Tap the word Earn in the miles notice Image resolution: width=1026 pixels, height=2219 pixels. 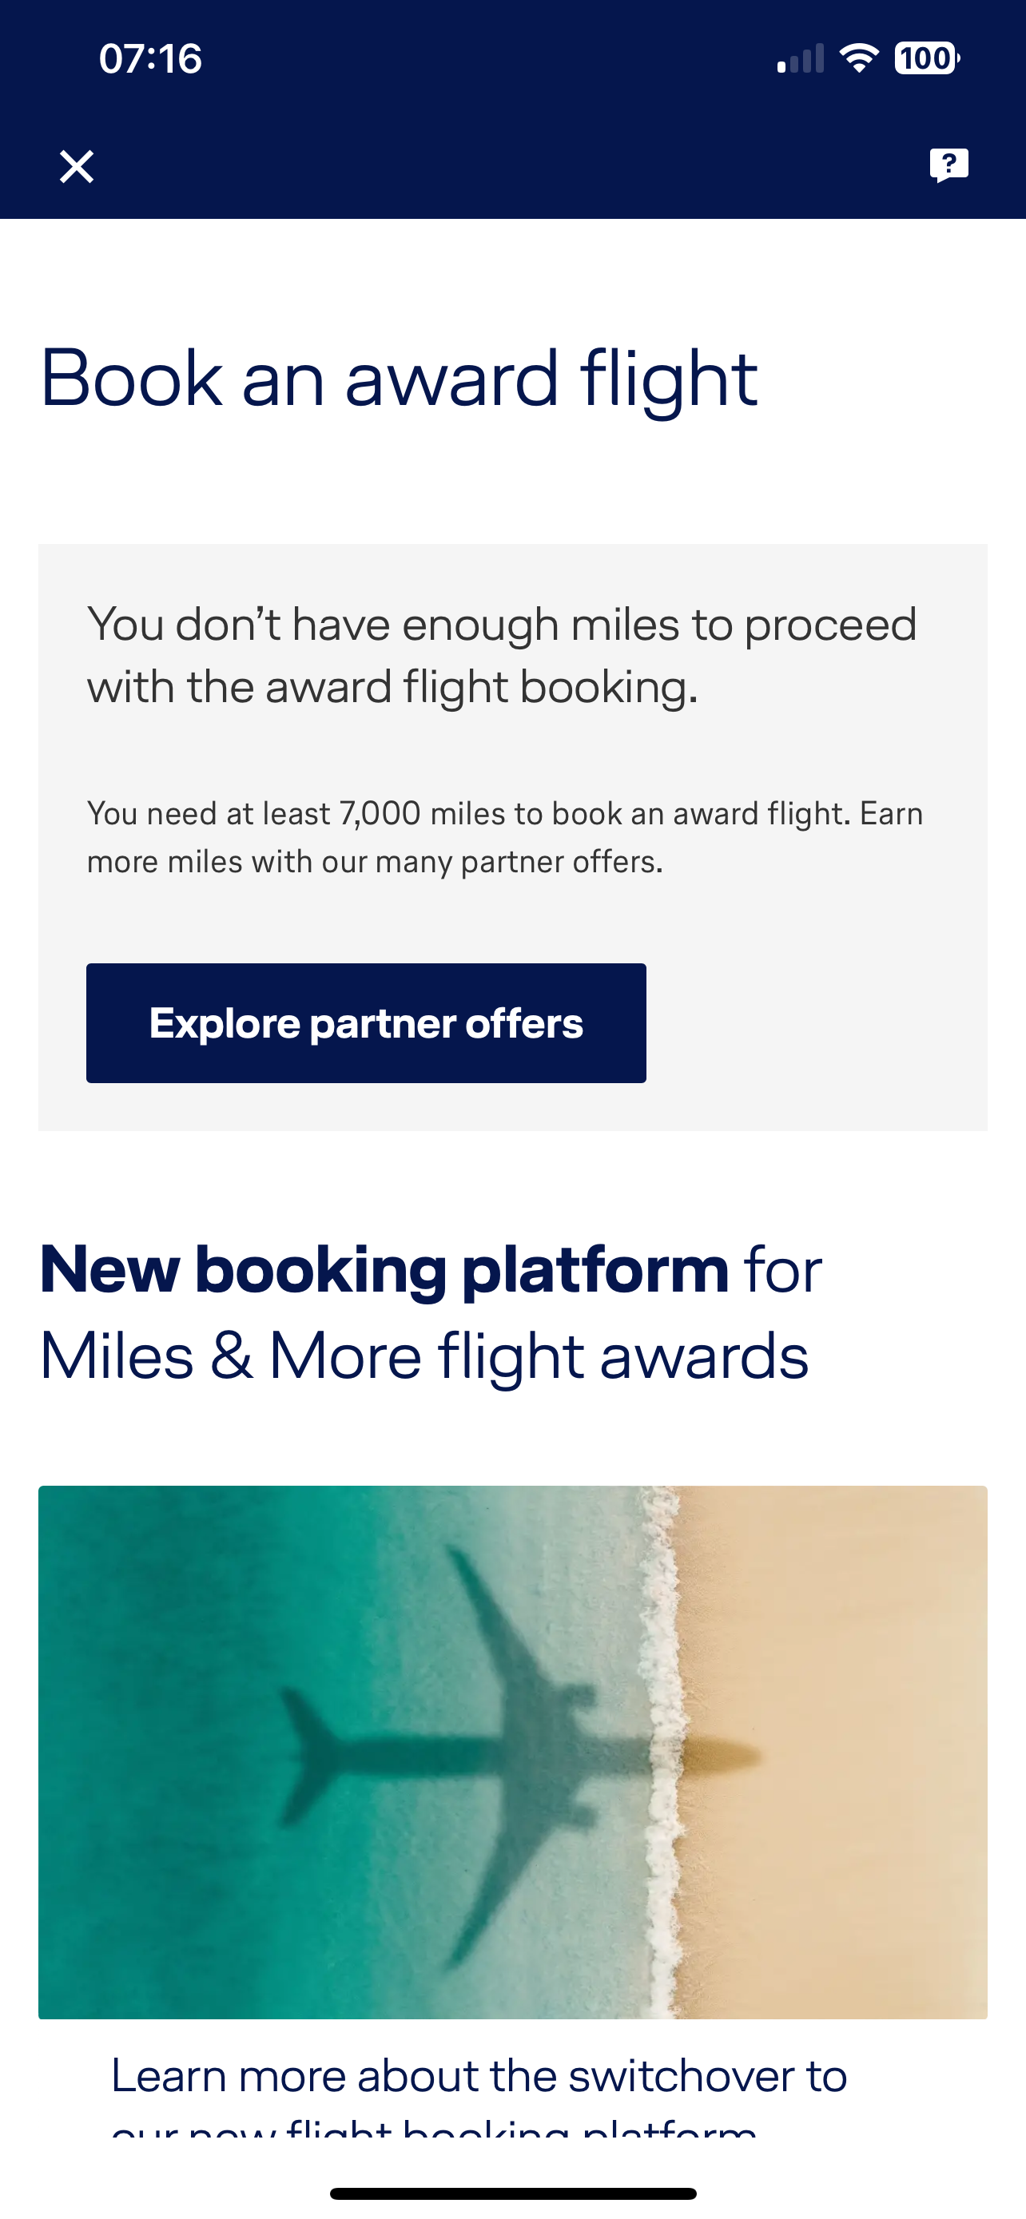[x=891, y=813]
